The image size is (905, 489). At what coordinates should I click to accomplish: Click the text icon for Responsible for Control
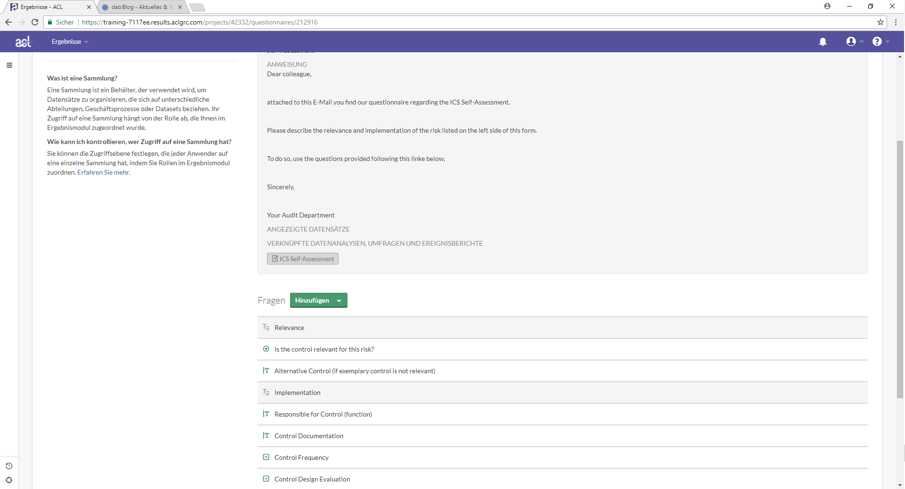pos(266,414)
